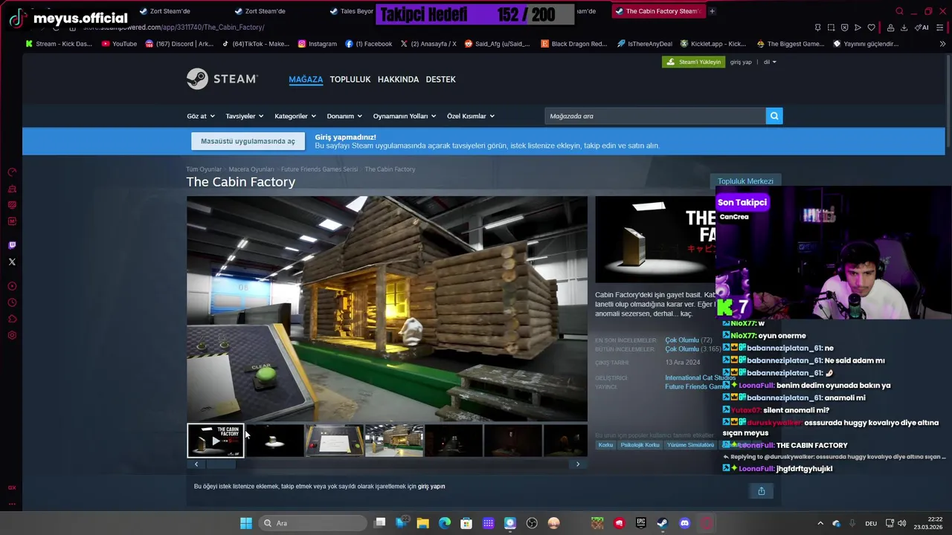Open X (Twitter) from the Opera GX sidebar
This screenshot has height=535, width=952.
click(12, 262)
